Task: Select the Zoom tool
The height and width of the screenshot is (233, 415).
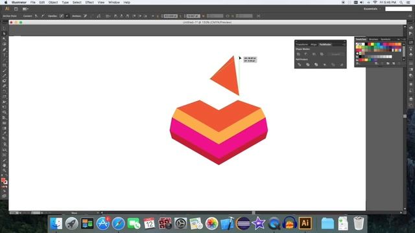Action: [x=5, y=171]
